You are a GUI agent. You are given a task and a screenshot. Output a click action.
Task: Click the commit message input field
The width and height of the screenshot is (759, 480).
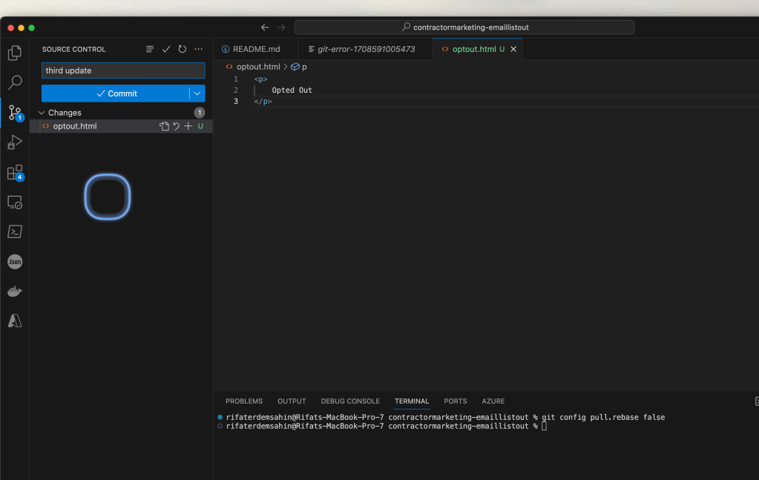123,70
